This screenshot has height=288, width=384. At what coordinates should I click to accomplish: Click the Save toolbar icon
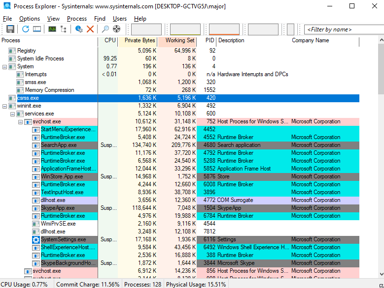(x=10, y=29)
